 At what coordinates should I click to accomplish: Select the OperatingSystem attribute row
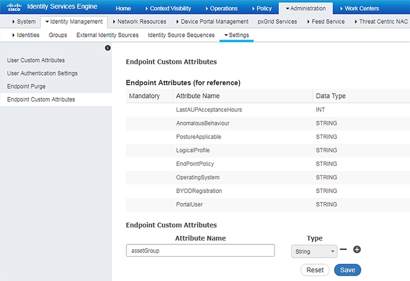click(x=268, y=177)
